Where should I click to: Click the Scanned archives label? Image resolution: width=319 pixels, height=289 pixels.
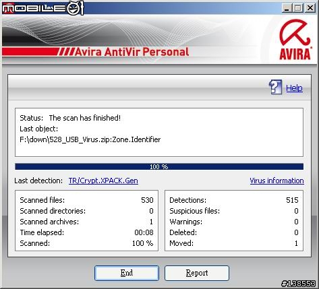tap(49, 222)
